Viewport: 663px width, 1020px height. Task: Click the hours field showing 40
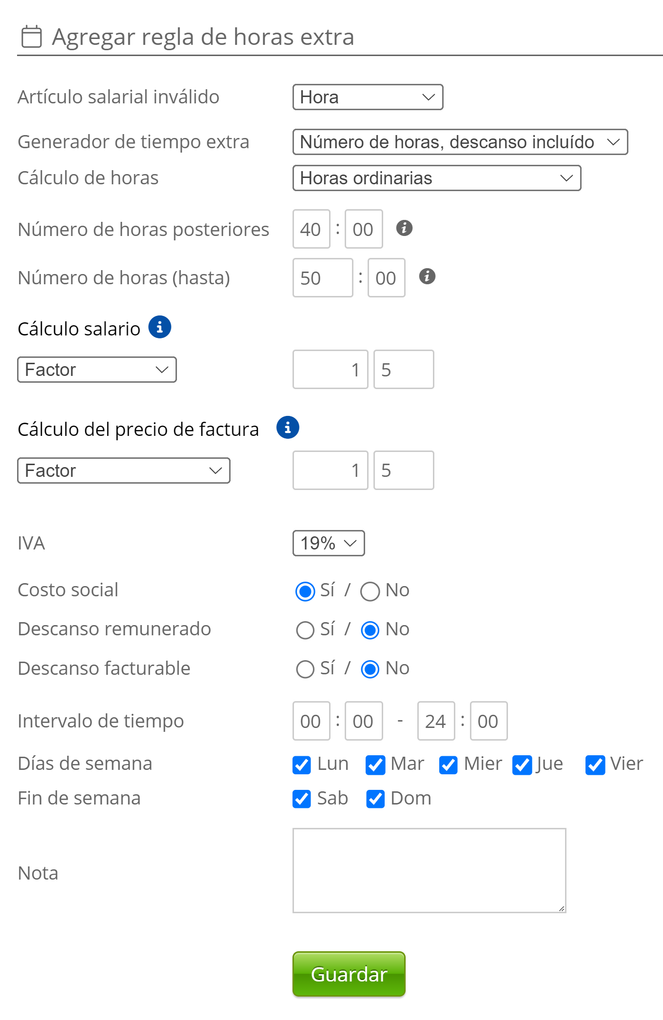click(311, 229)
